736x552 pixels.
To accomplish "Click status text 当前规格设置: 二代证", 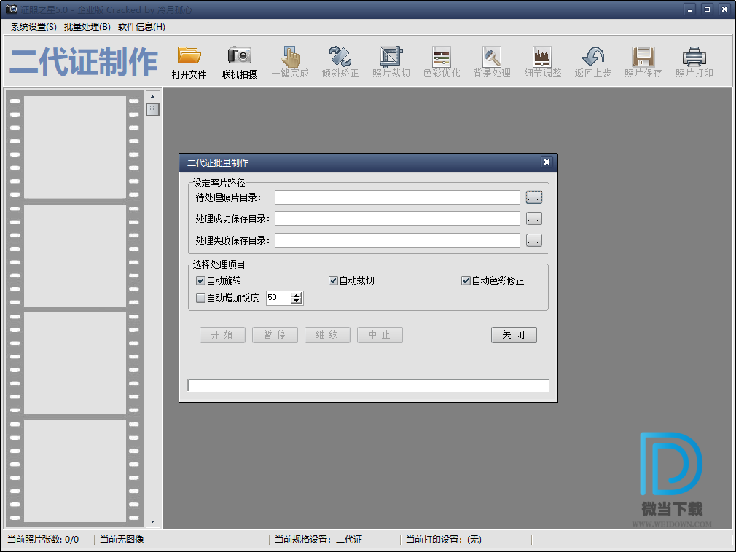I will pyautogui.click(x=318, y=540).
